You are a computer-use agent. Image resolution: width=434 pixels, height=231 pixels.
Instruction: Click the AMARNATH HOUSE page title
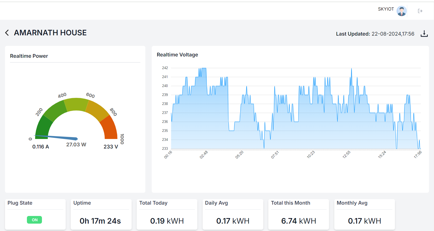click(50, 33)
